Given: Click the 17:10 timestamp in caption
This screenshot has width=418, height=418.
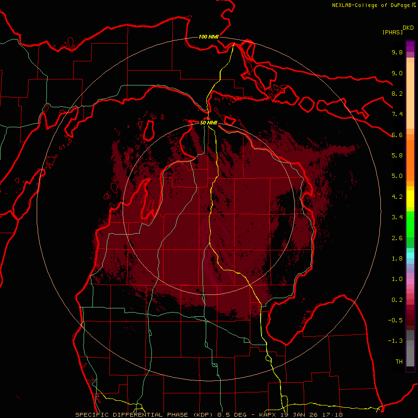Looking at the screenshot, I should pyautogui.click(x=333, y=415).
